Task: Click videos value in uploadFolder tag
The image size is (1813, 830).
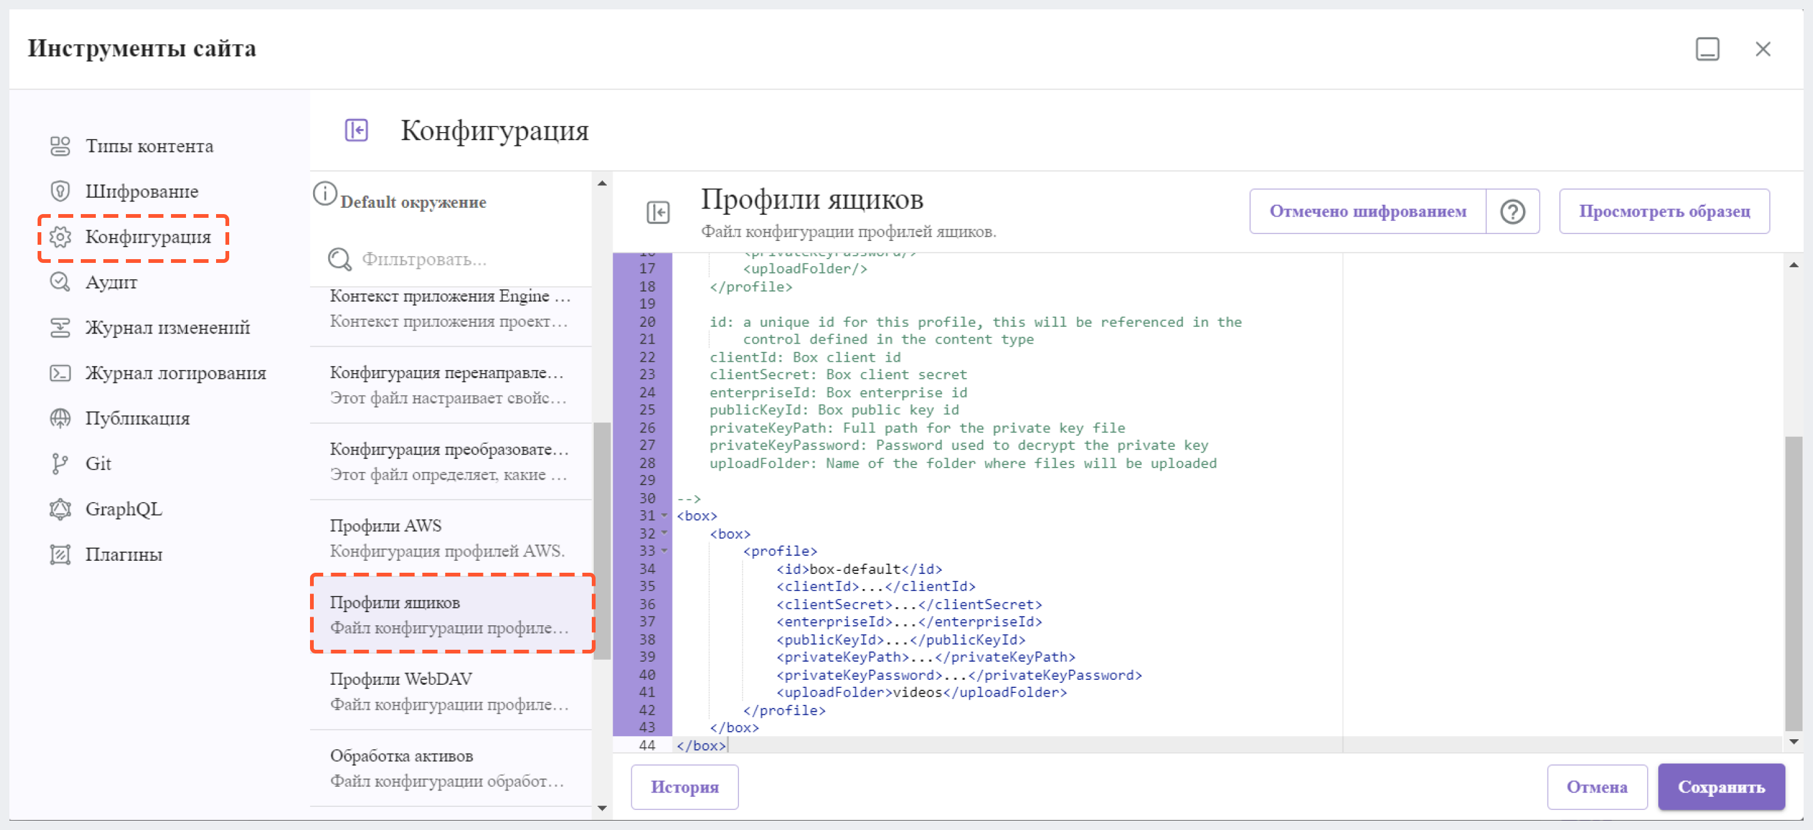Action: pyautogui.click(x=917, y=693)
